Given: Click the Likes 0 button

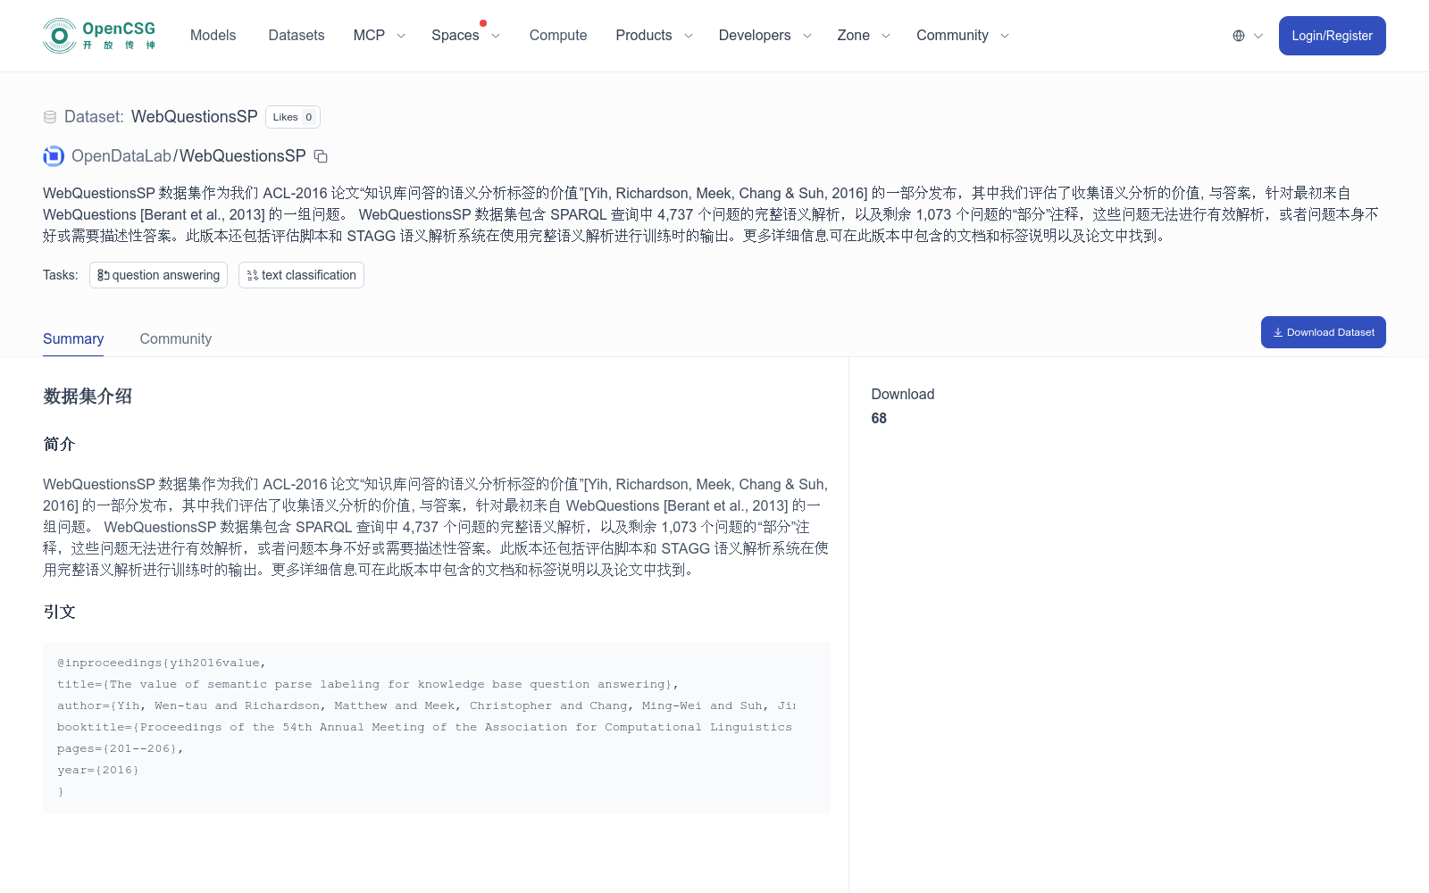Looking at the screenshot, I should coord(293,117).
